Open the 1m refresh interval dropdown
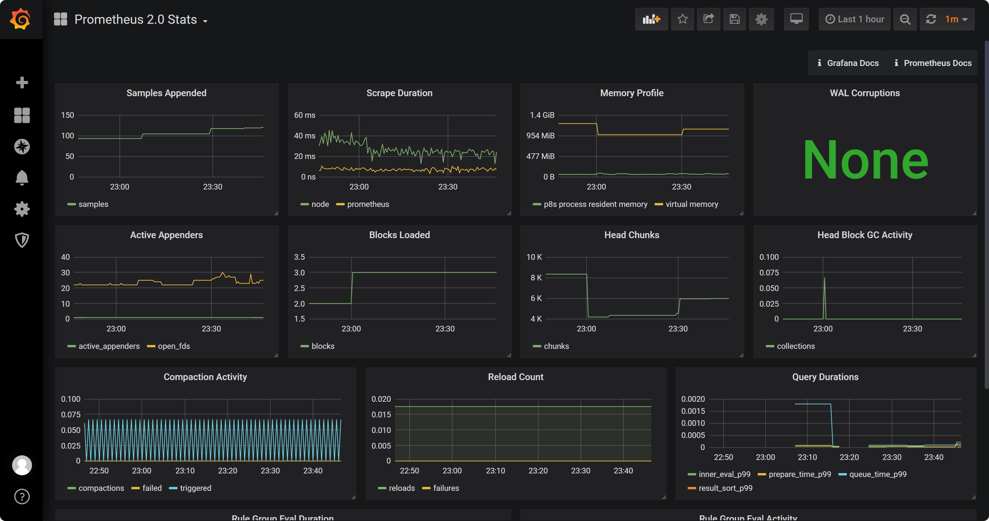This screenshot has width=989, height=521. [956, 19]
